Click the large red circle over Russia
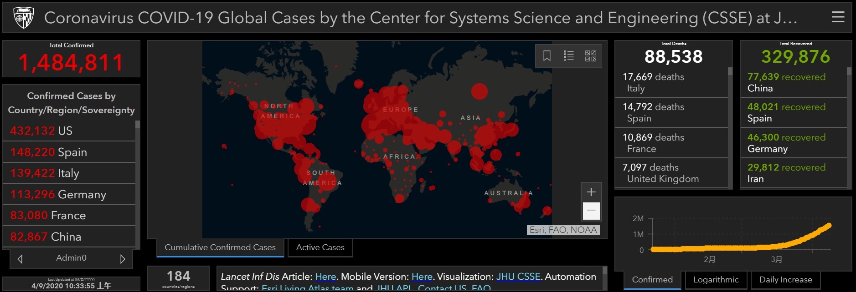Image resolution: width=856 pixels, height=292 pixels. [x=479, y=91]
